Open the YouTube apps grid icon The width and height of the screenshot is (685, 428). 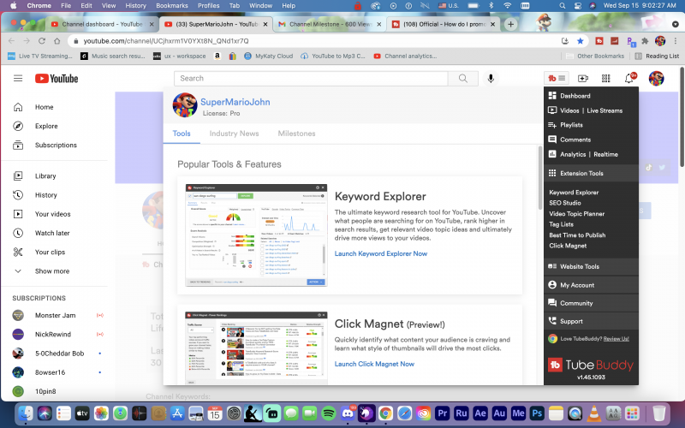pyautogui.click(x=606, y=79)
